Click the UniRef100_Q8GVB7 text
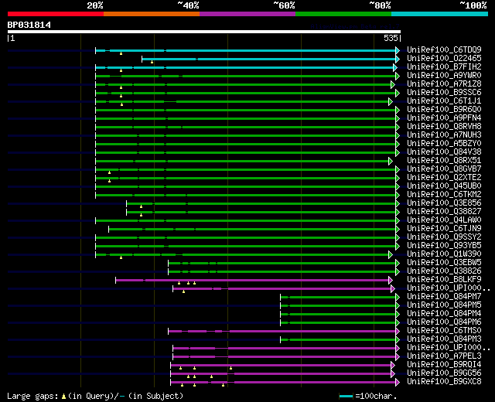 pos(444,169)
